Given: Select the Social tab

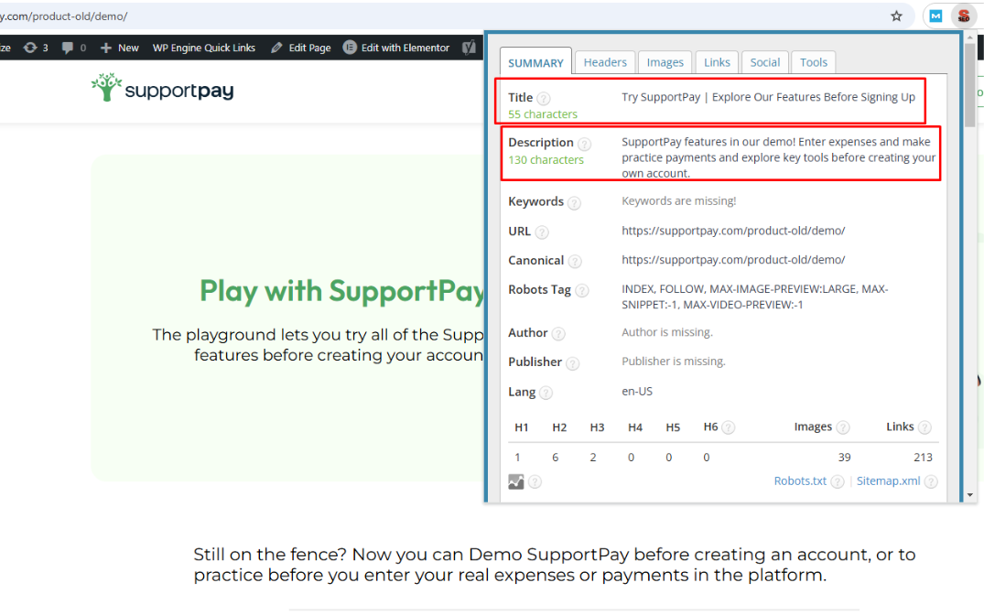Looking at the screenshot, I should (764, 62).
